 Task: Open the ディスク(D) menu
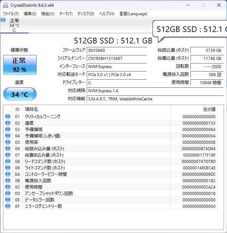(86, 14)
